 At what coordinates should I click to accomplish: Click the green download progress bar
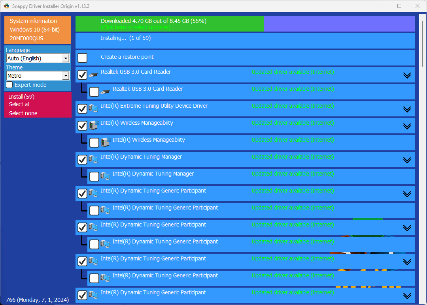pyautogui.click(x=170, y=24)
